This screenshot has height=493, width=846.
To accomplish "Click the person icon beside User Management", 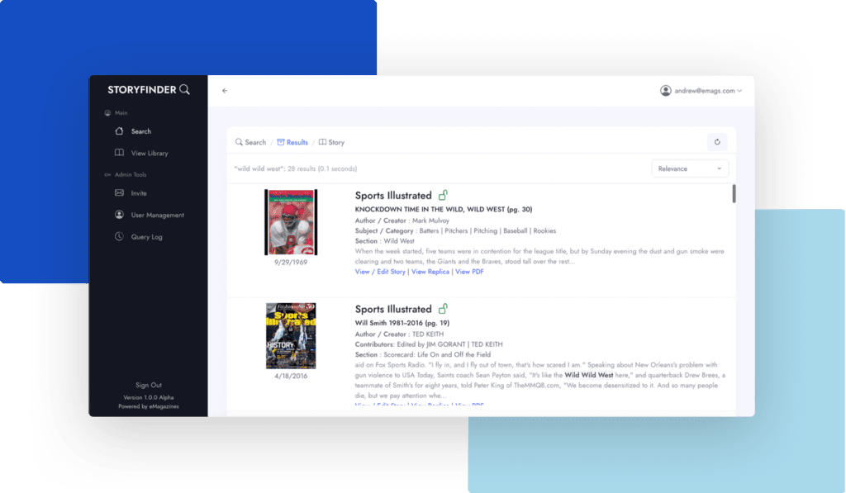I will (x=119, y=215).
